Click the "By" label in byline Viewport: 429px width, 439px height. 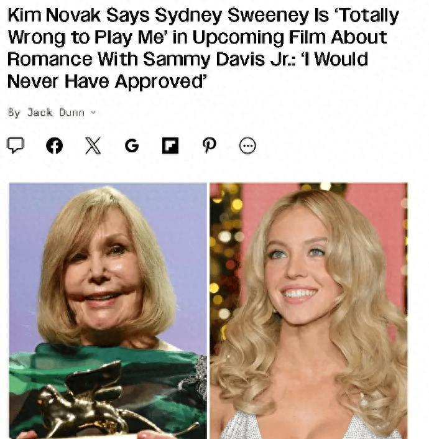[x=14, y=113]
